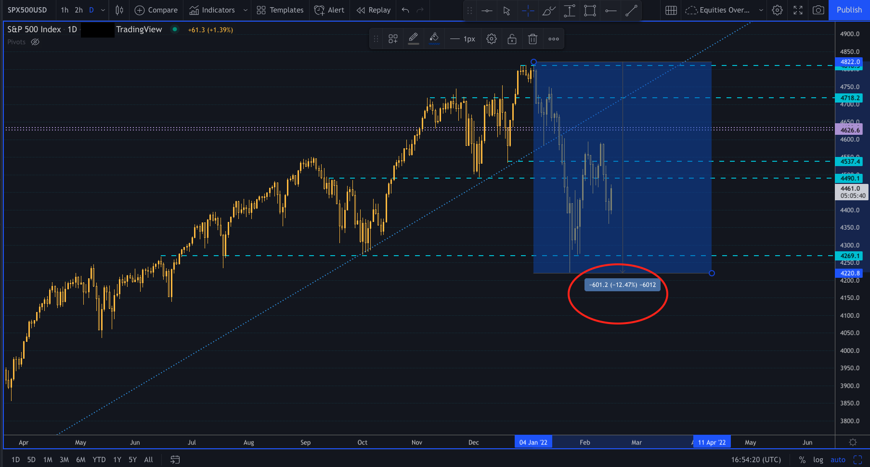Image resolution: width=870 pixels, height=467 pixels.
Task: Select the trend line tool
Action: [x=631, y=10]
